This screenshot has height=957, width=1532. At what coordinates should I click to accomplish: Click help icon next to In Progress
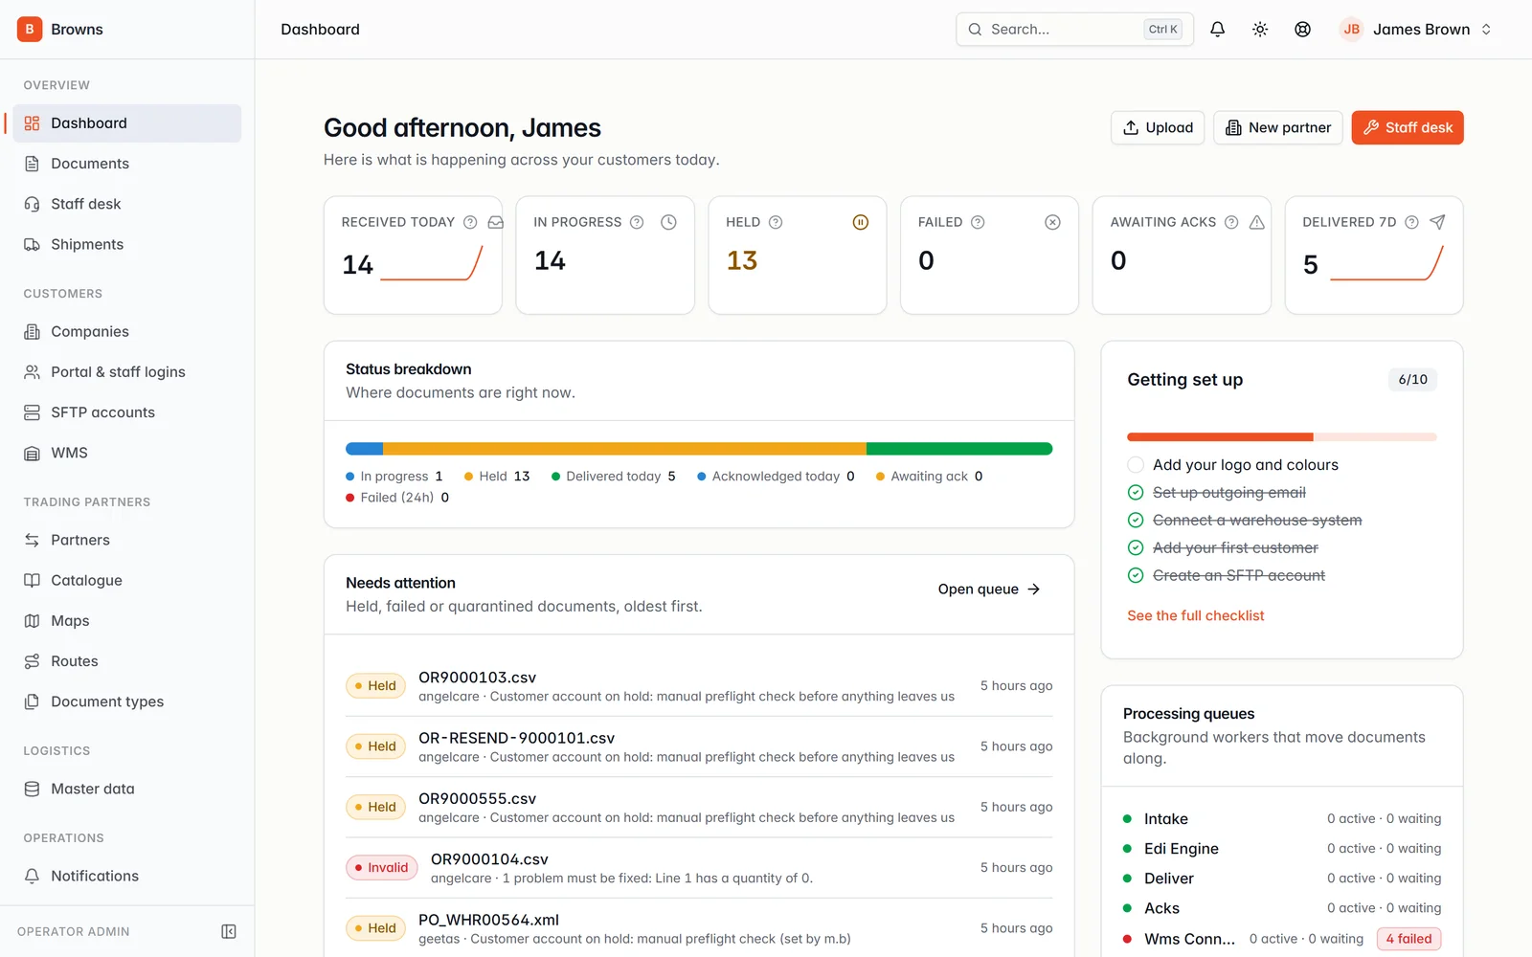pyautogui.click(x=637, y=222)
